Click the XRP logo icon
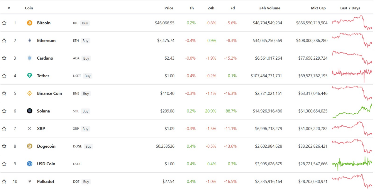376x190 pixels. click(x=29, y=129)
